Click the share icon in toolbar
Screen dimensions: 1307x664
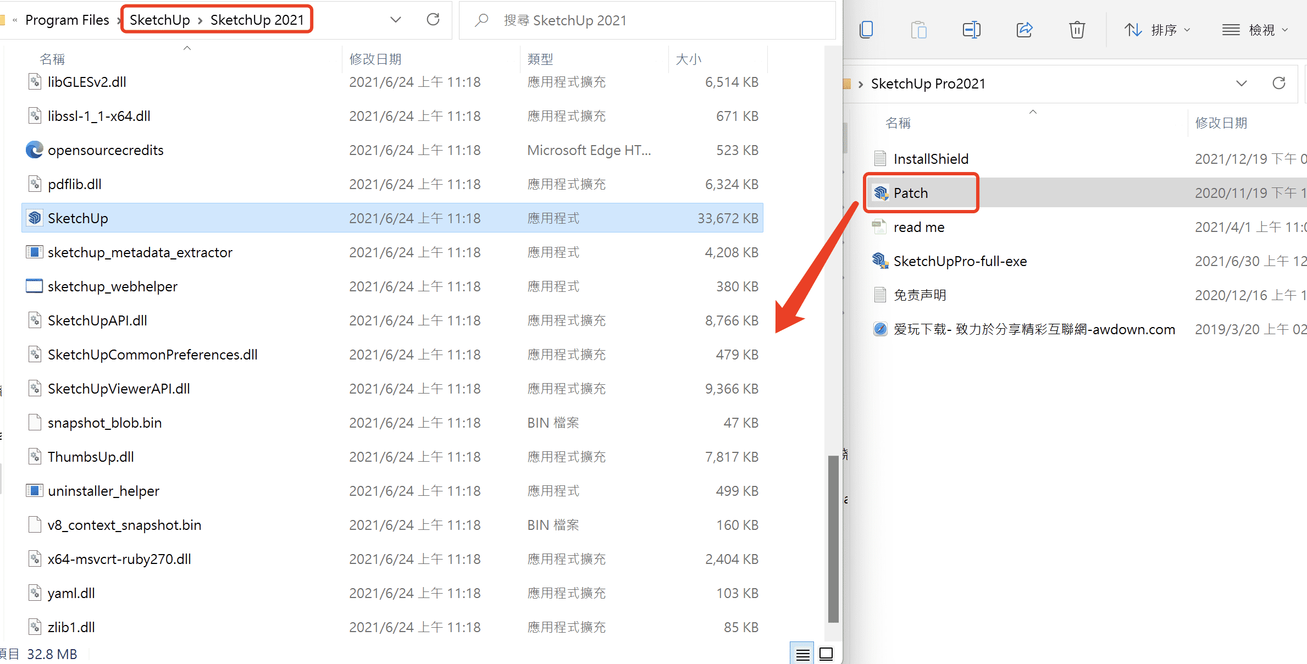pos(1024,30)
